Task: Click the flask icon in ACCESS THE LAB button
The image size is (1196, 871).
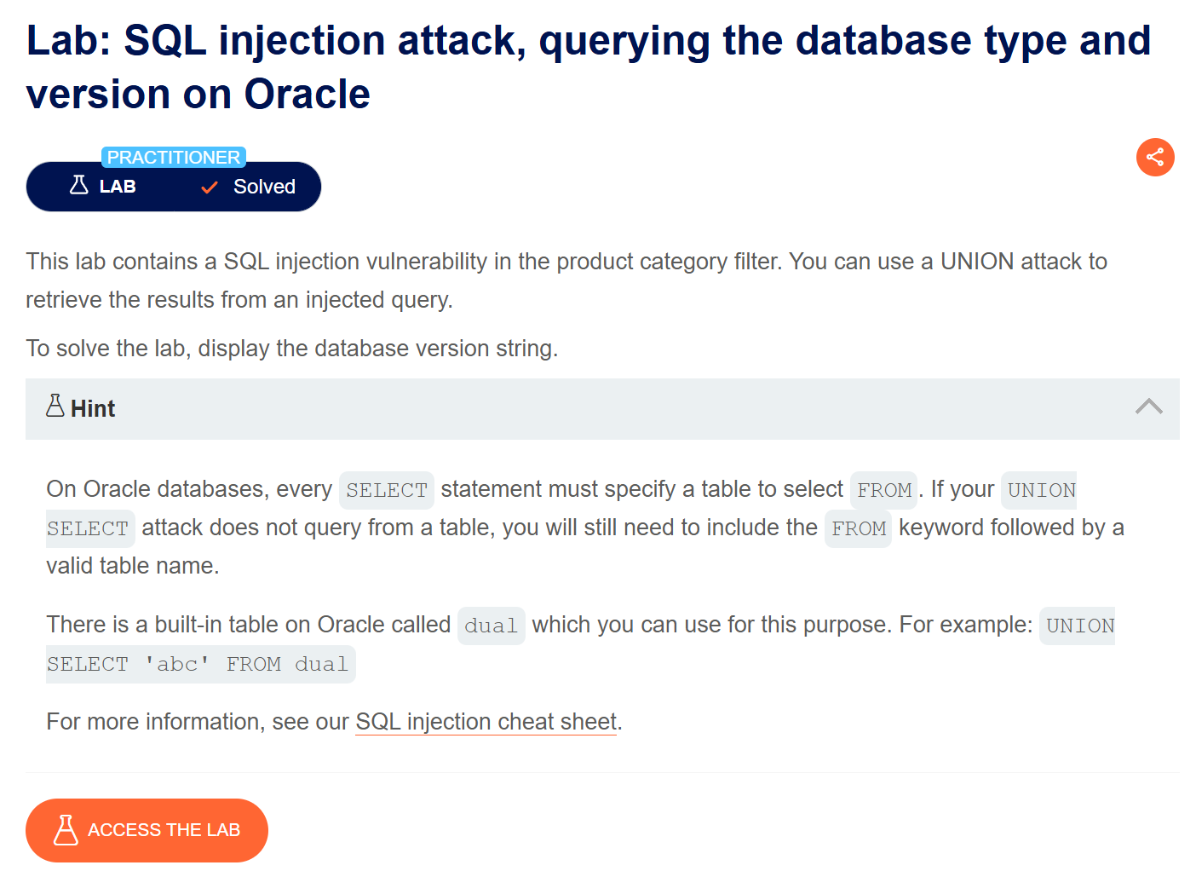Action: click(66, 829)
